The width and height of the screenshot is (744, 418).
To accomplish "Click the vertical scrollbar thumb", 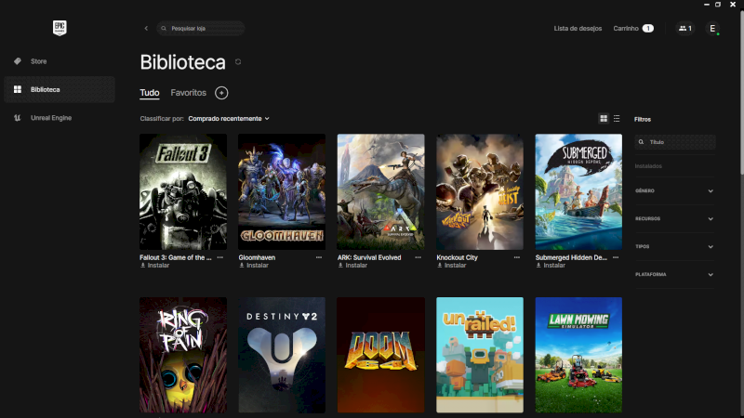I will 741,92.
